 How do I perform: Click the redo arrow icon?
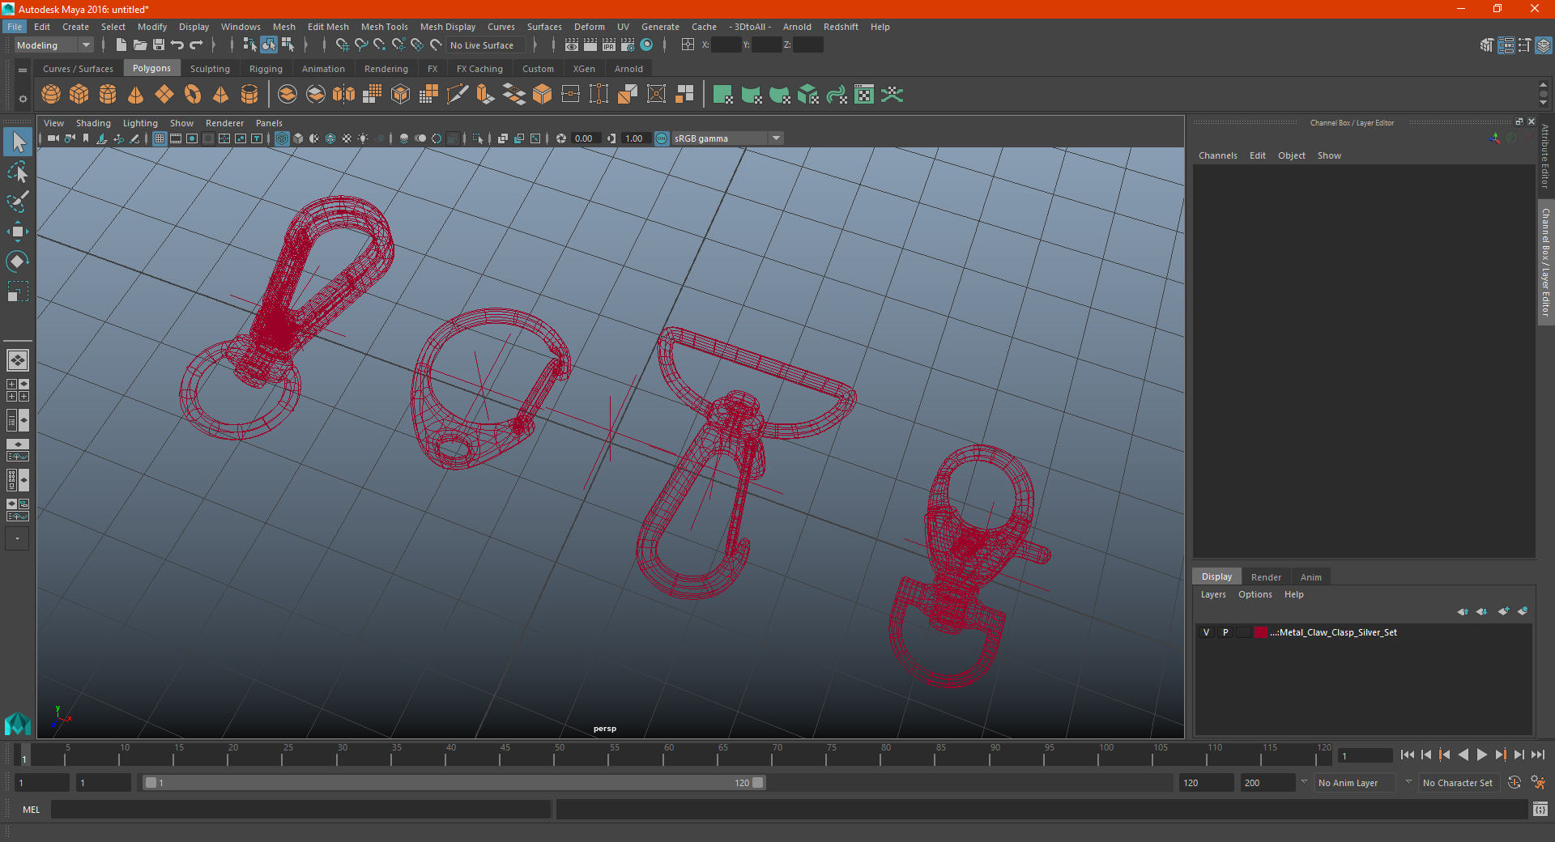coord(196,45)
